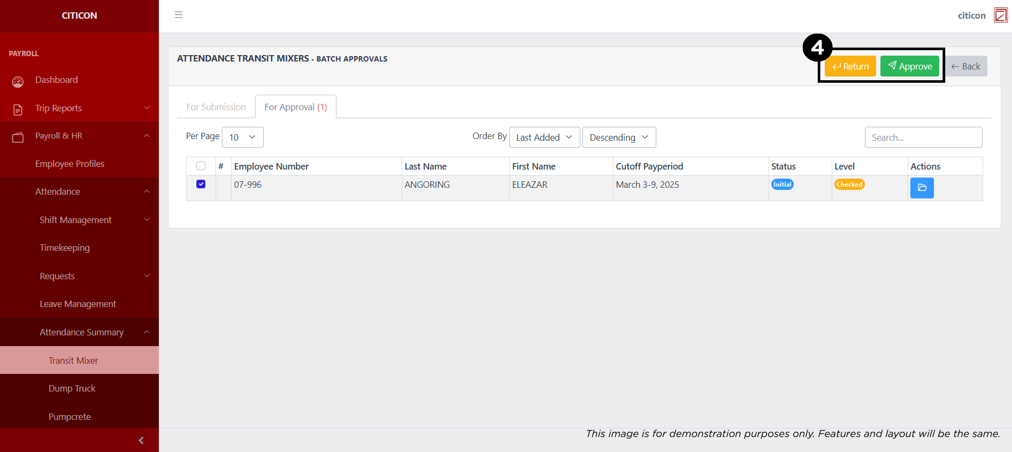Screen dimensions: 1012x452
Task: Open the Last Added order dropdown
Action: coord(544,137)
